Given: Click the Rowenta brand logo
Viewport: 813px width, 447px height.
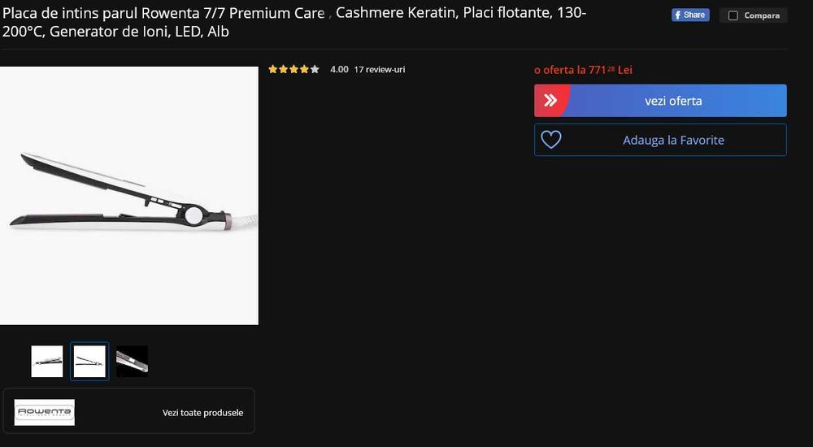Looking at the screenshot, I should tap(45, 412).
